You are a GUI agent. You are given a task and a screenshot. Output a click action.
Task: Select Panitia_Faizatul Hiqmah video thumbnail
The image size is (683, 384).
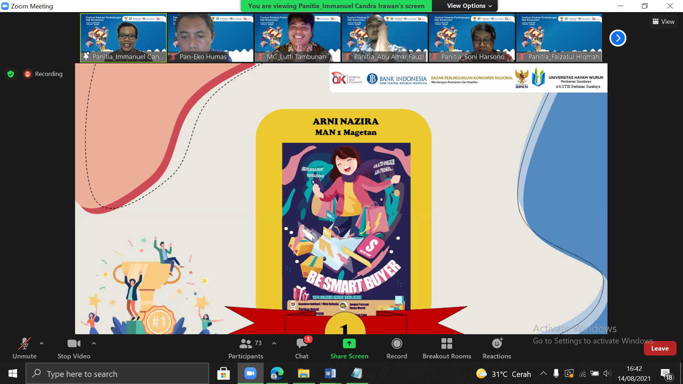tap(559, 38)
